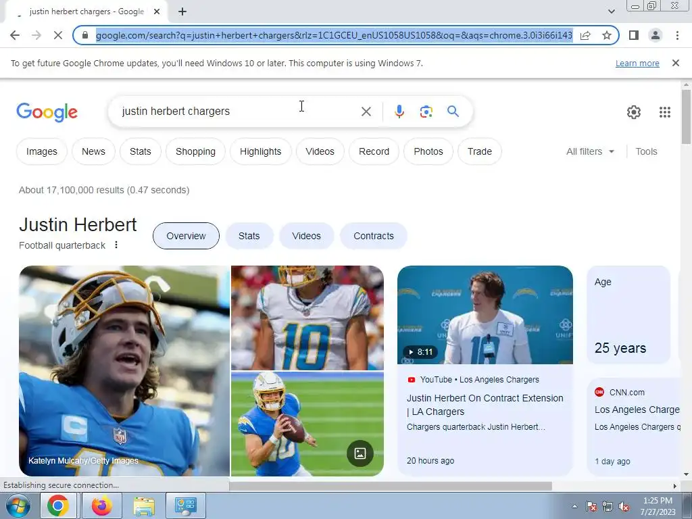The image size is (692, 519).
Task: Expand the All filters dropdown
Action: click(x=590, y=151)
